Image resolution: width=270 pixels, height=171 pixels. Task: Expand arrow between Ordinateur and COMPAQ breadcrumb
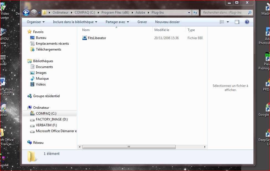click(x=71, y=12)
